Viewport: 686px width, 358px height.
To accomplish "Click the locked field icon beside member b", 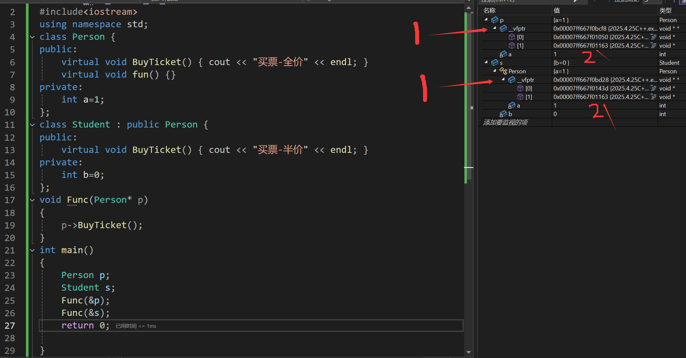I will pyautogui.click(x=503, y=114).
